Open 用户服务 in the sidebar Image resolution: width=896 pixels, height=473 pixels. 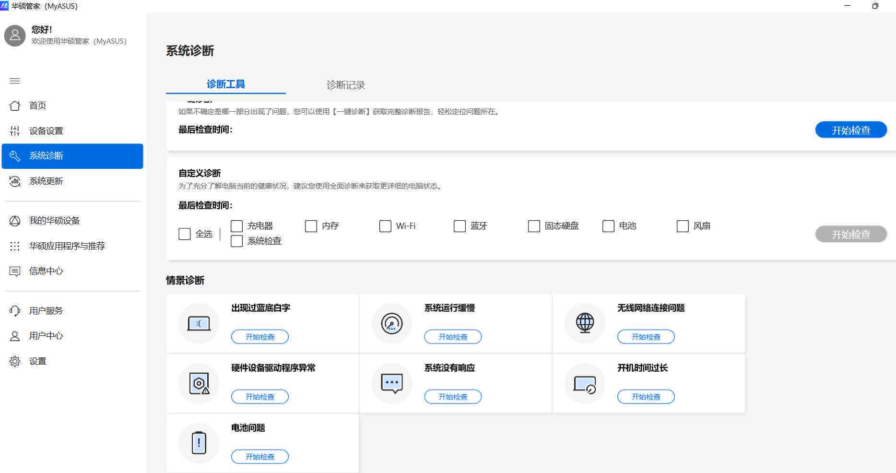tap(72, 311)
